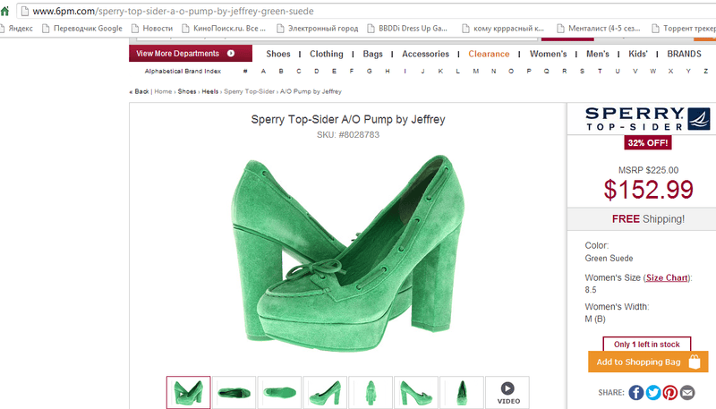
Task: Pin the shoe on Pinterest
Action: 670,392
